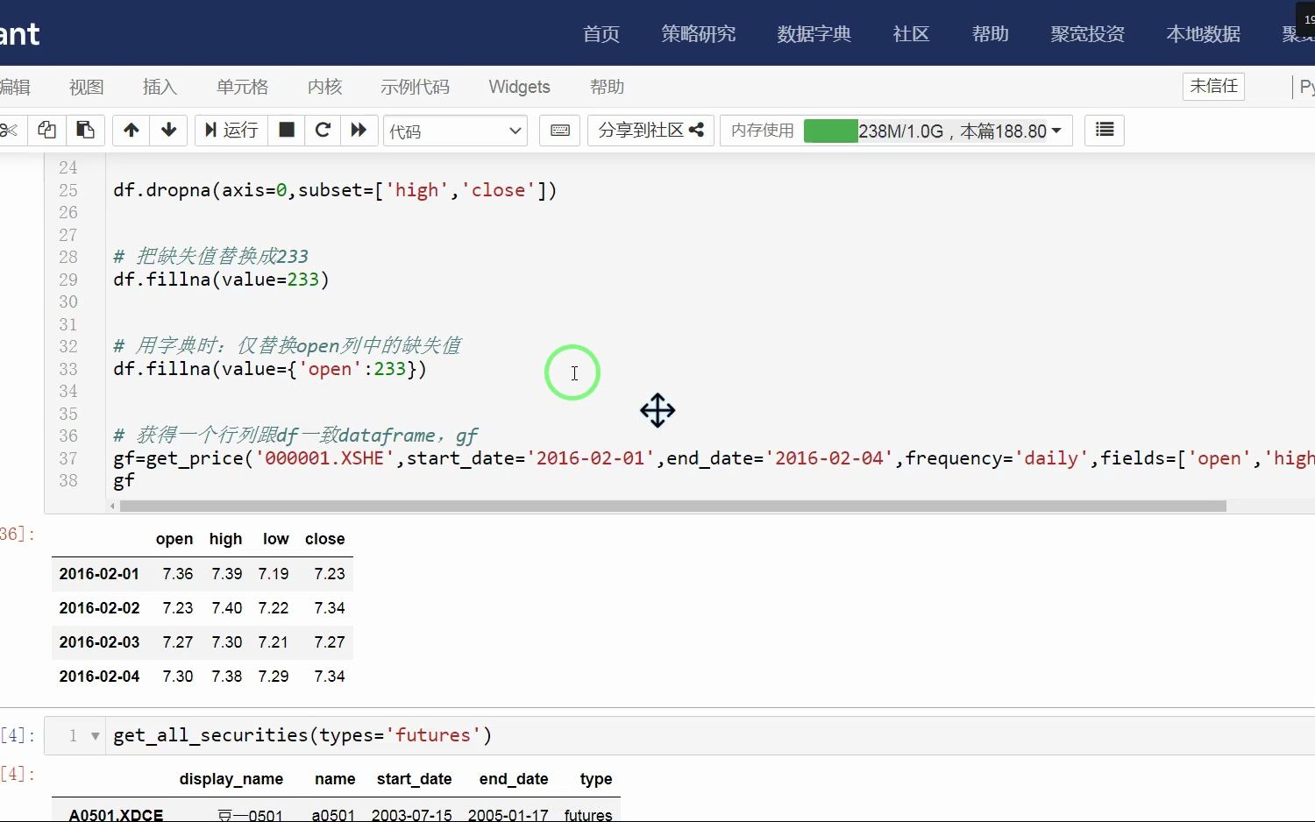Image resolution: width=1315 pixels, height=822 pixels.
Task: Open the command palette keyboard icon
Action: coord(560,131)
